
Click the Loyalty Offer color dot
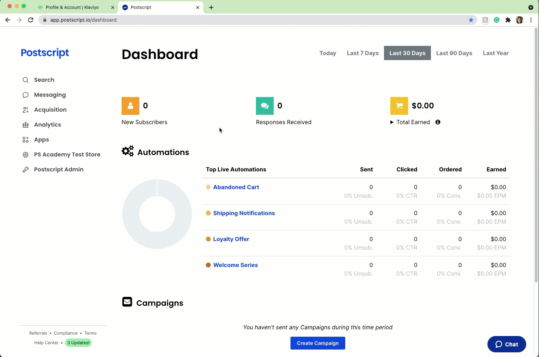[208, 239]
